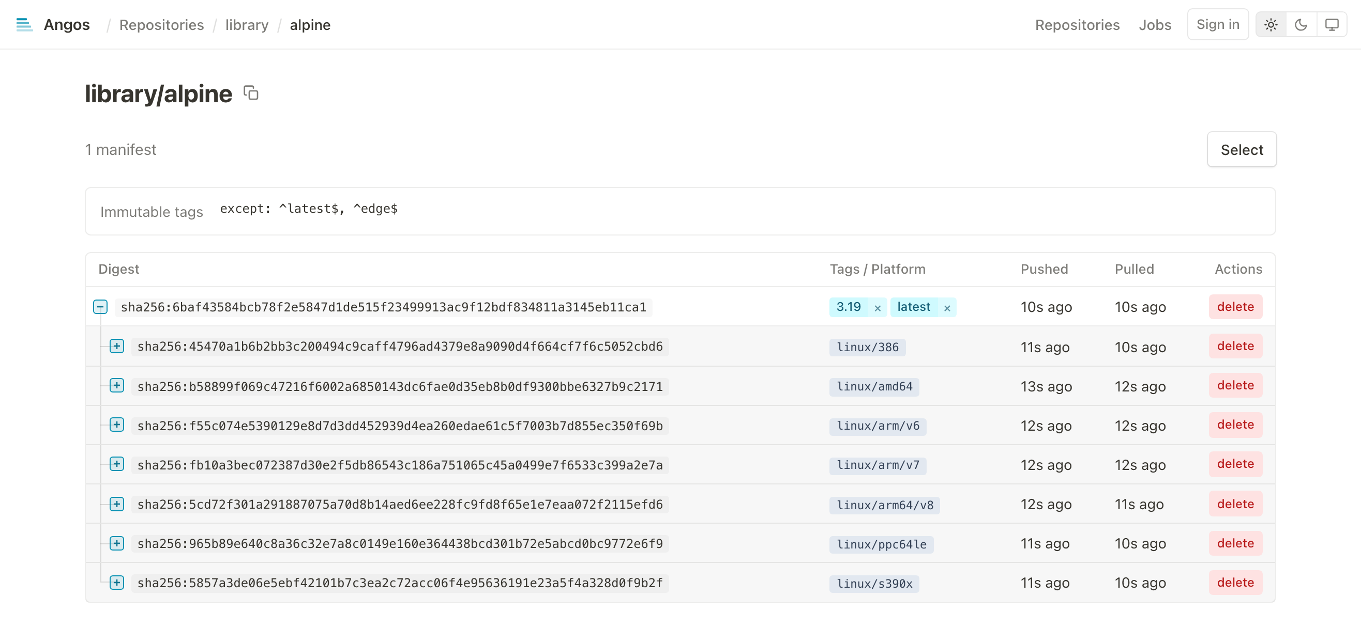Copy the library/alpine repository name

251,93
